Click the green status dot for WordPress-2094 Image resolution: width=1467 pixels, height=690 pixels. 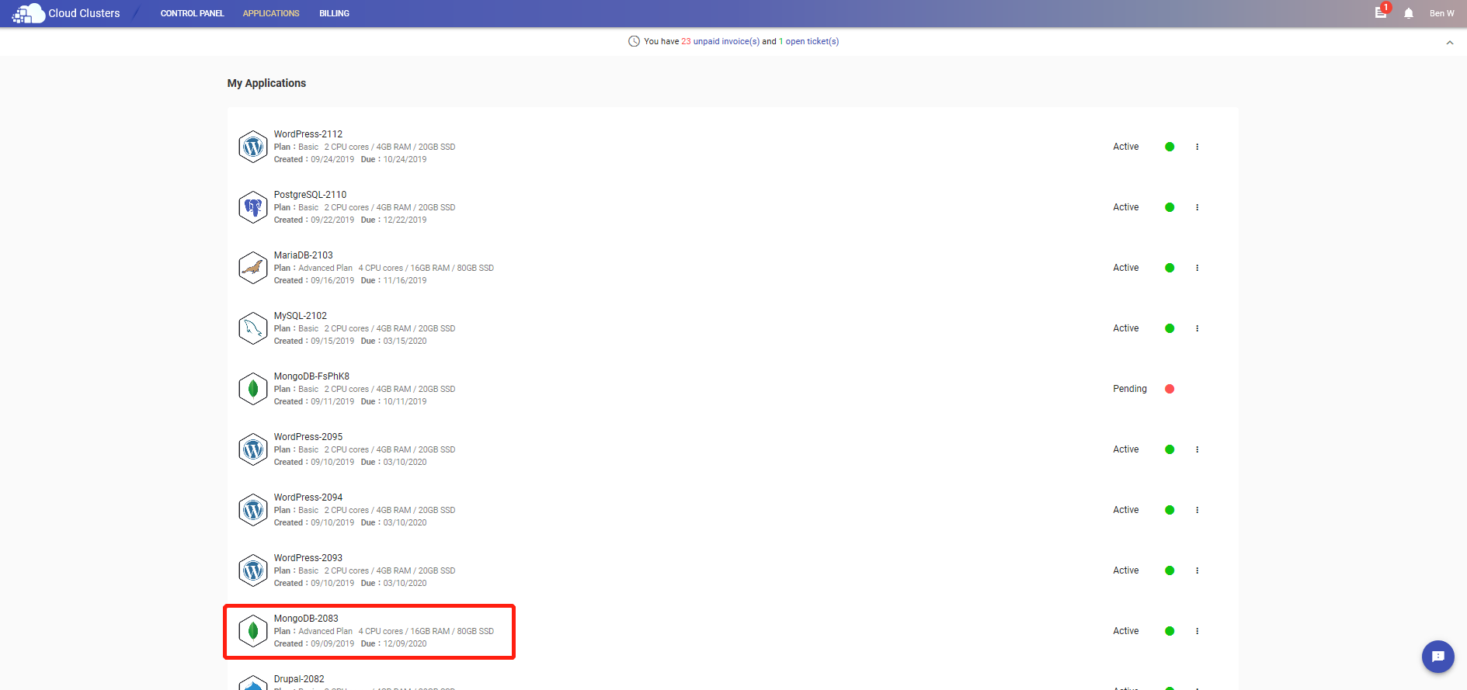pyautogui.click(x=1170, y=510)
